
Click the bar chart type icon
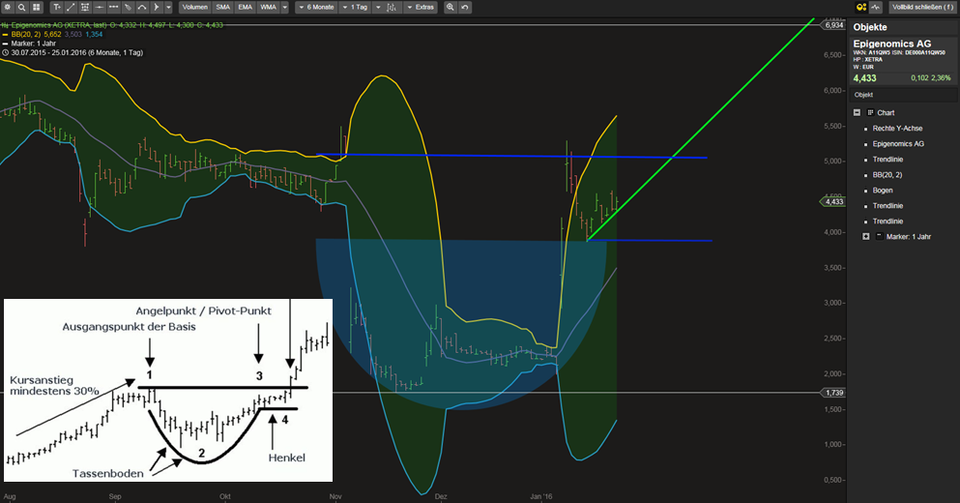click(393, 8)
